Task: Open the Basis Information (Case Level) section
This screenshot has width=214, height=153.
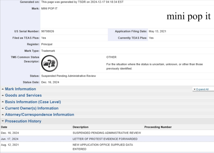Action: pyautogui.click(x=33, y=102)
